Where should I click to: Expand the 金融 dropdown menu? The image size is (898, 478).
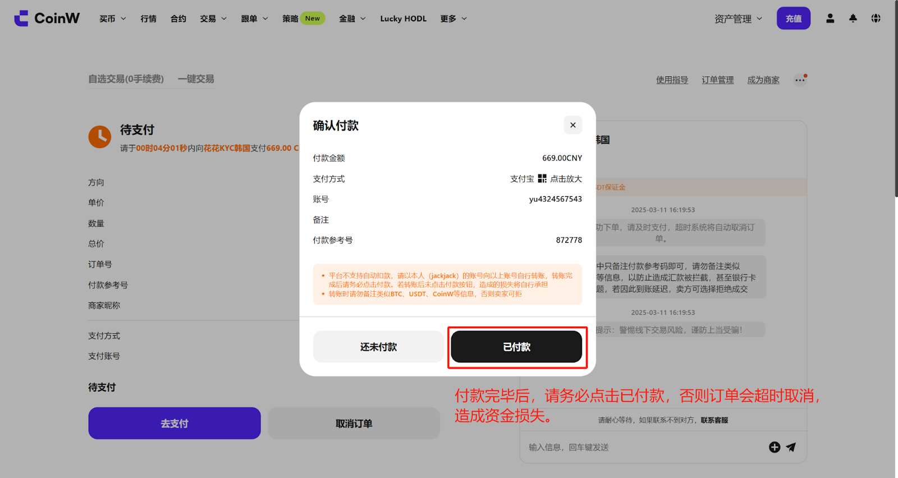[352, 19]
